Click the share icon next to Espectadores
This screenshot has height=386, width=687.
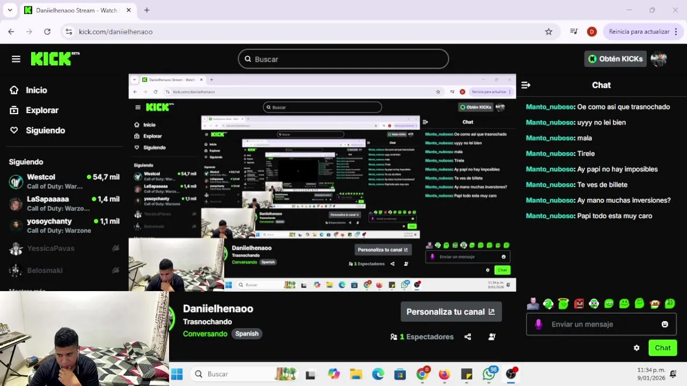[x=467, y=337]
